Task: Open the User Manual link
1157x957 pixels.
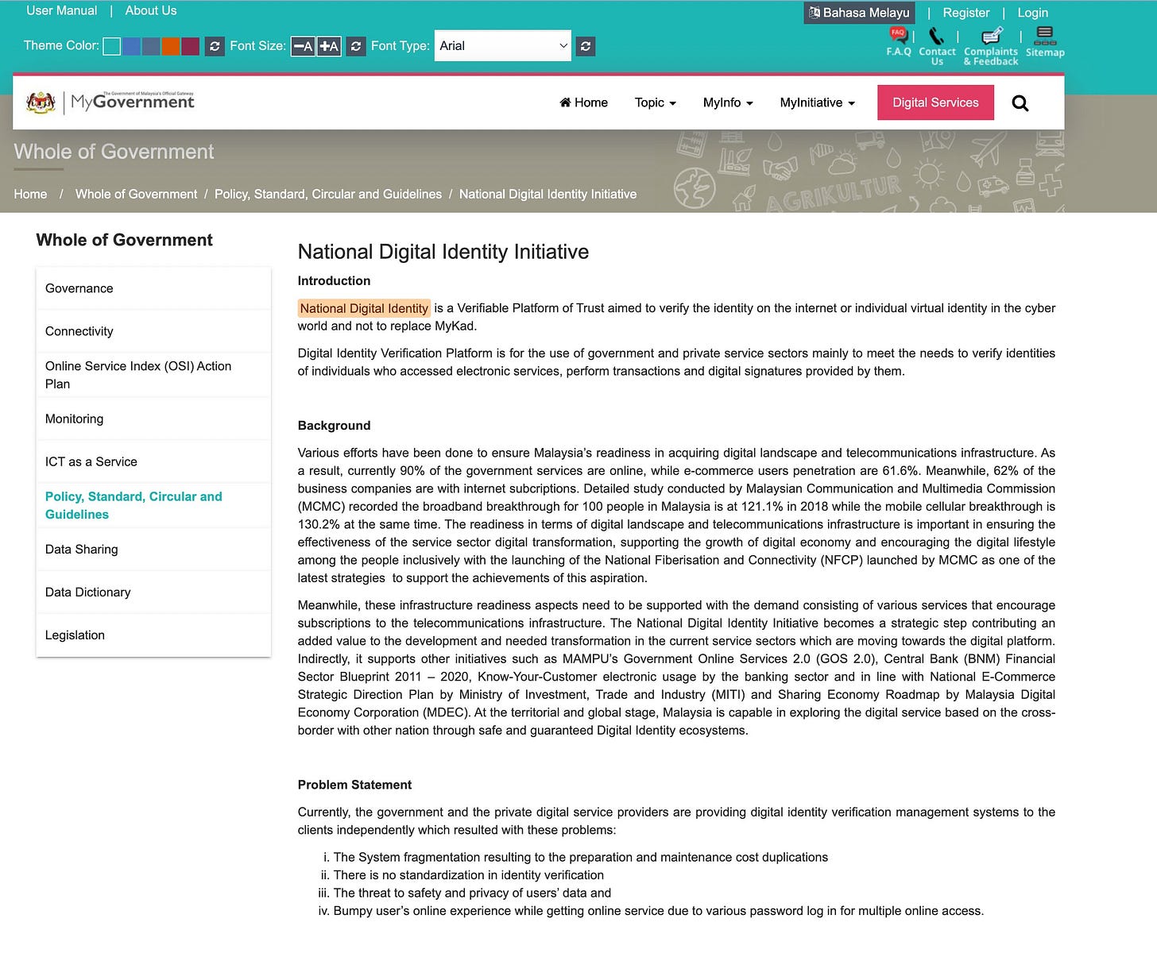Action: (62, 10)
